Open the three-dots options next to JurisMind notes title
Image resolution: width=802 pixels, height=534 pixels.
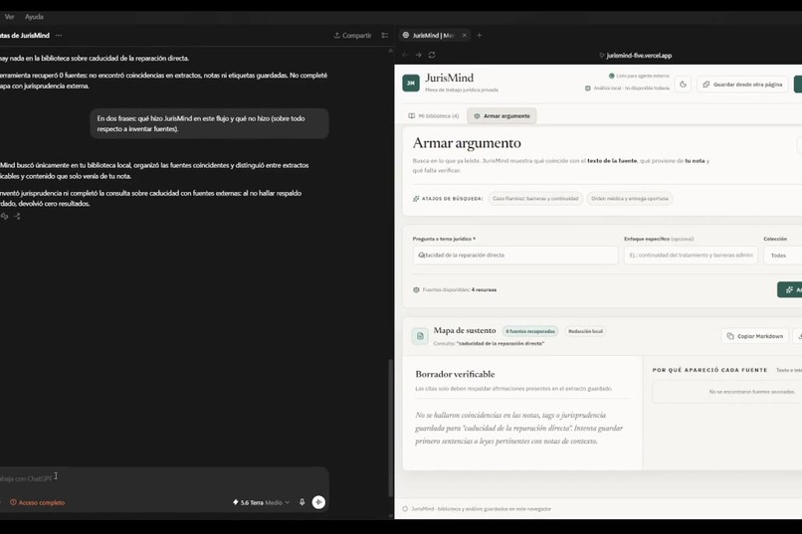click(59, 35)
